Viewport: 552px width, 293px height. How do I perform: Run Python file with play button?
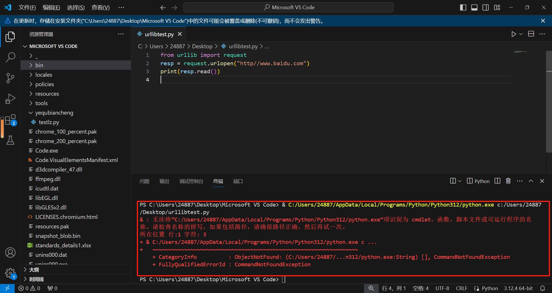(513, 34)
